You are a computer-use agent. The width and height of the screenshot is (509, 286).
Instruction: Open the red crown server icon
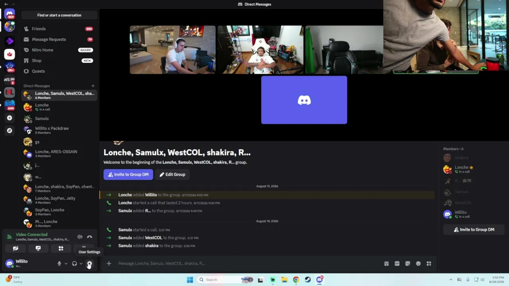coord(10,54)
